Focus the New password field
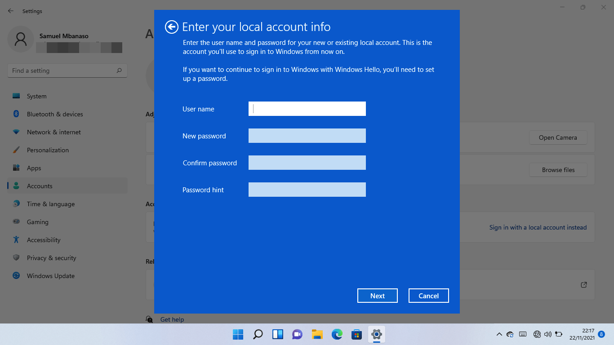 click(307, 136)
